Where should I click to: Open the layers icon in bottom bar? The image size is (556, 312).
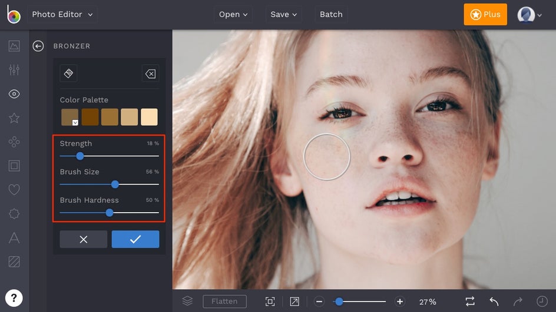[x=187, y=301]
